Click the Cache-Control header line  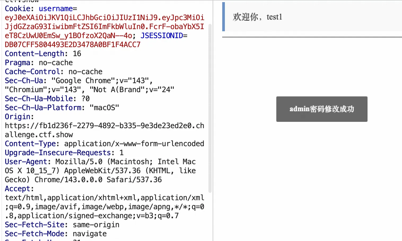point(54,72)
